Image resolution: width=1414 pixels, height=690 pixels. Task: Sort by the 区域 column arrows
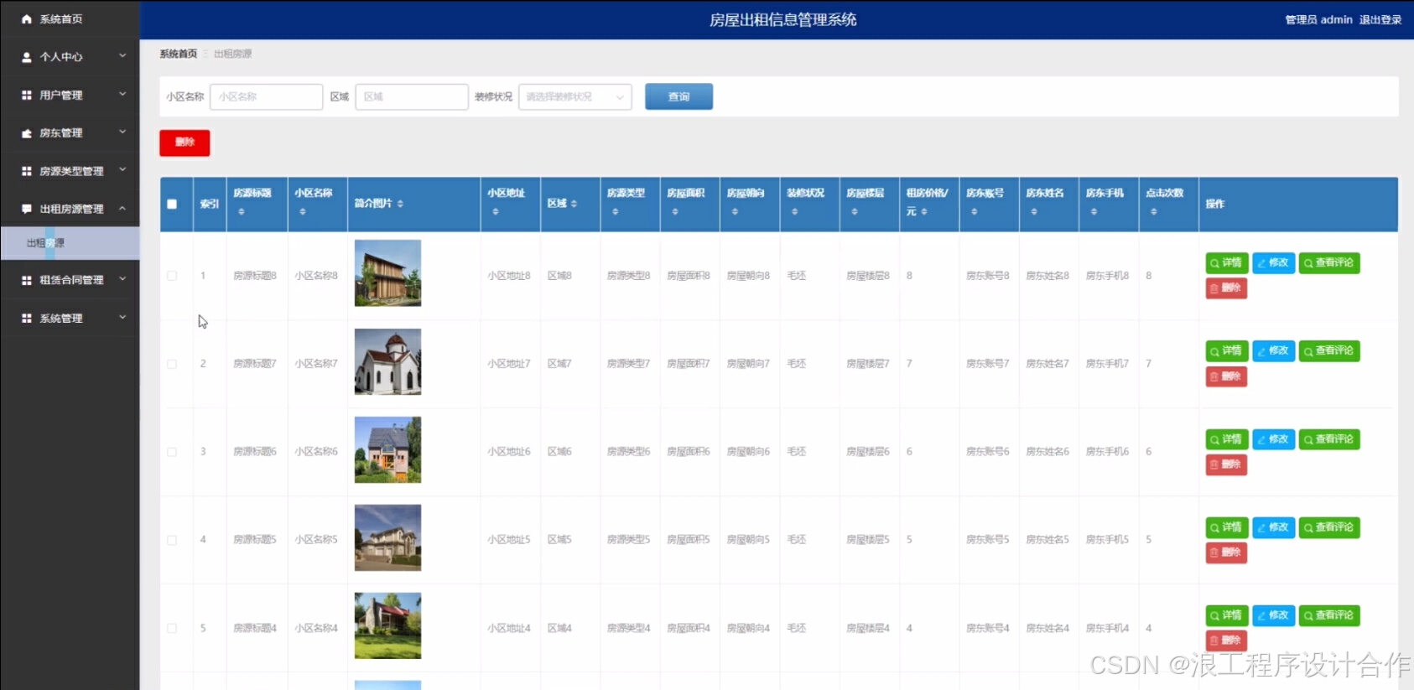click(574, 204)
